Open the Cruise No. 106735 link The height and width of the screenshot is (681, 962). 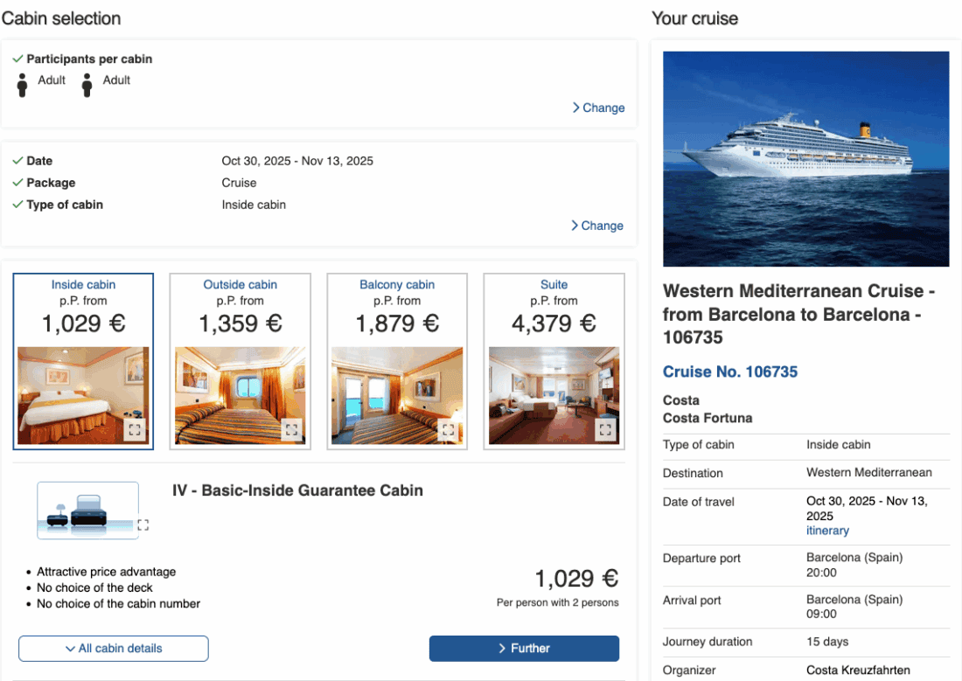(730, 372)
